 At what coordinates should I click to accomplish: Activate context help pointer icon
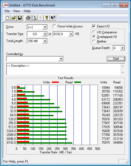[x=53, y=18]
